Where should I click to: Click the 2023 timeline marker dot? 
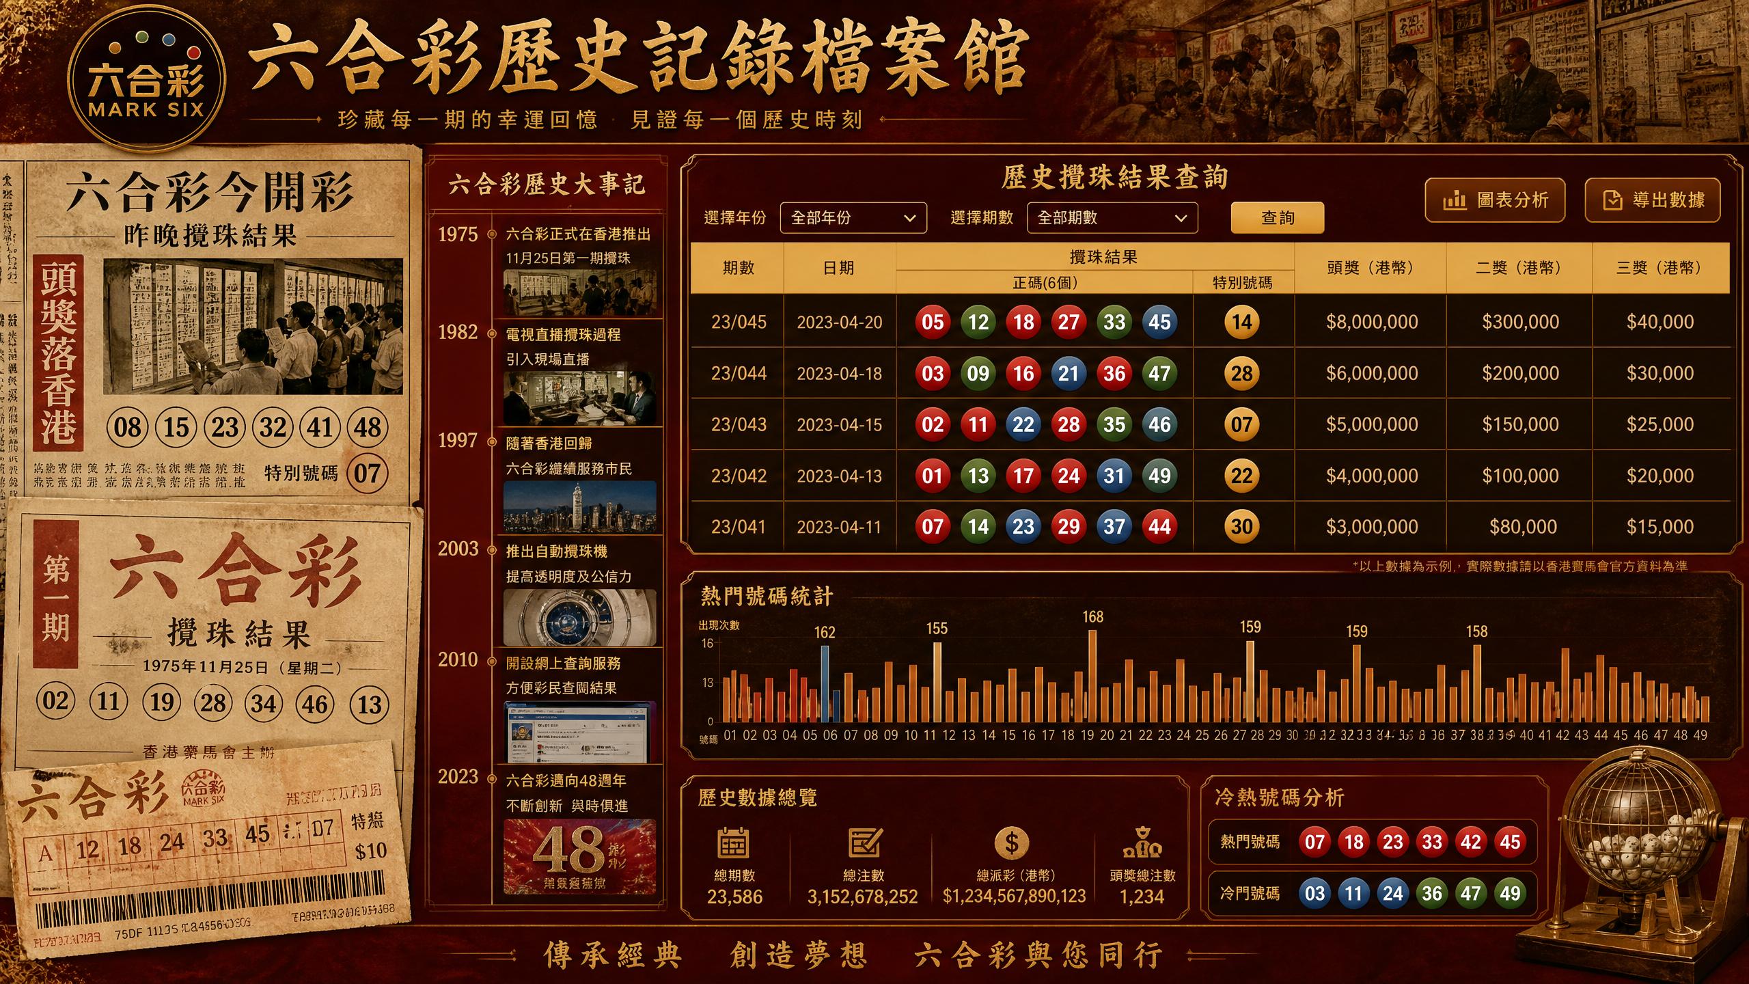[x=492, y=778]
